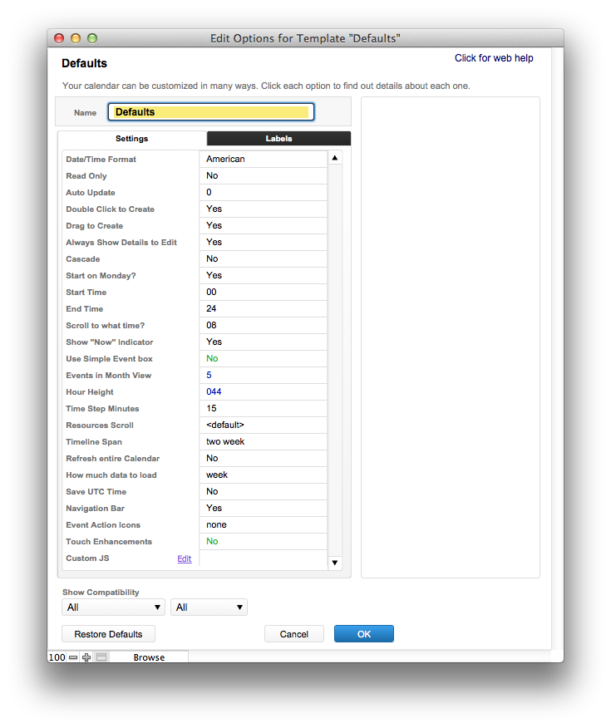Click the Double Click to Create value
Image resolution: width=611 pixels, height=728 pixels.
coord(264,209)
